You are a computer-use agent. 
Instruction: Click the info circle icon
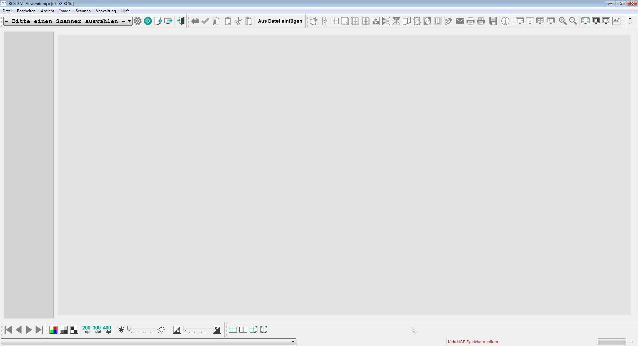point(505,21)
